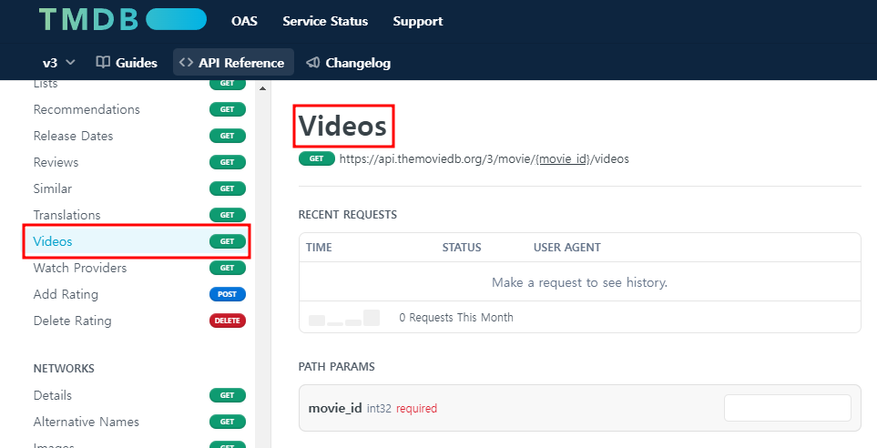Click the sidebar scroll up arrow
877x448 pixels.
262,87
